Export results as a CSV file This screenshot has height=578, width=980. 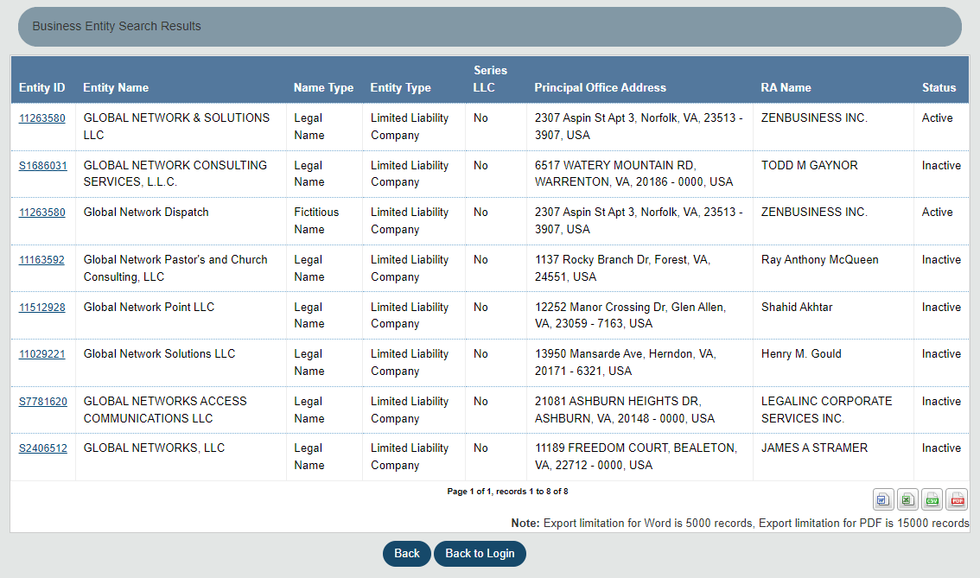932,499
